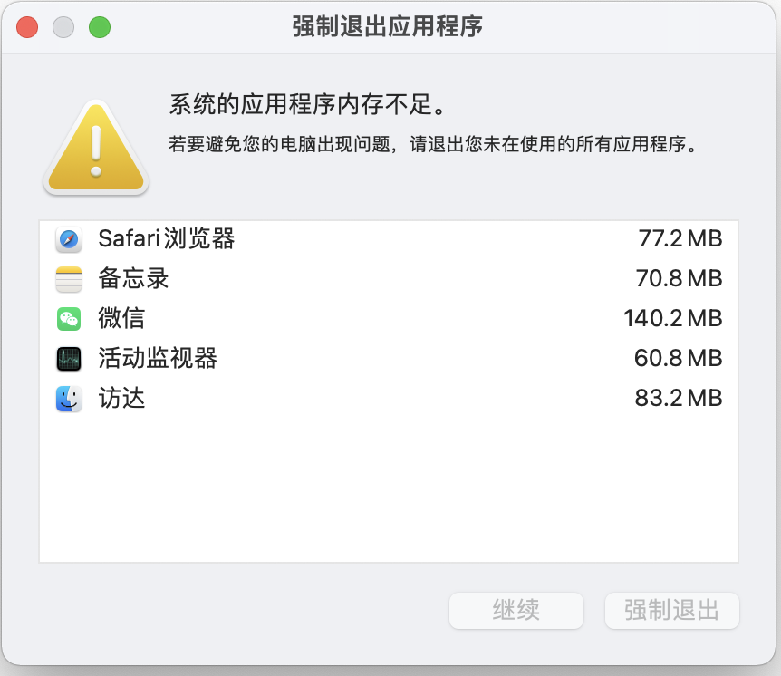Select the "Safari浏览器" app name

click(x=167, y=239)
